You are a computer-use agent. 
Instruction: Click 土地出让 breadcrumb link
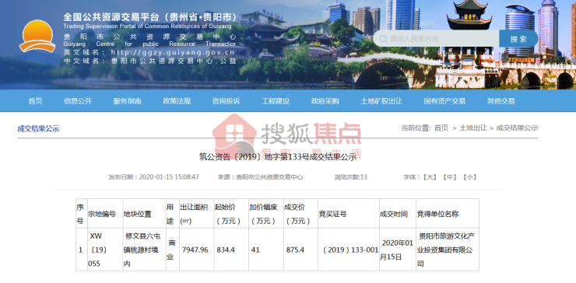[x=473, y=128]
